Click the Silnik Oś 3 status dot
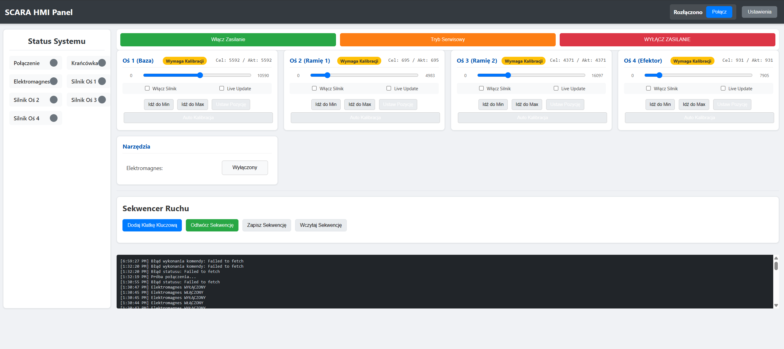 (x=102, y=100)
